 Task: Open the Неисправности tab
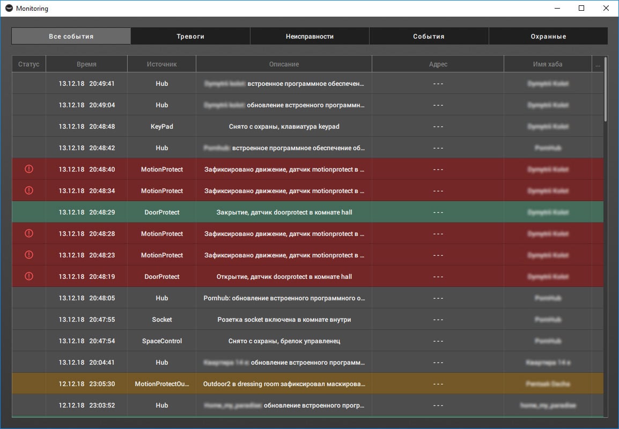pos(309,36)
